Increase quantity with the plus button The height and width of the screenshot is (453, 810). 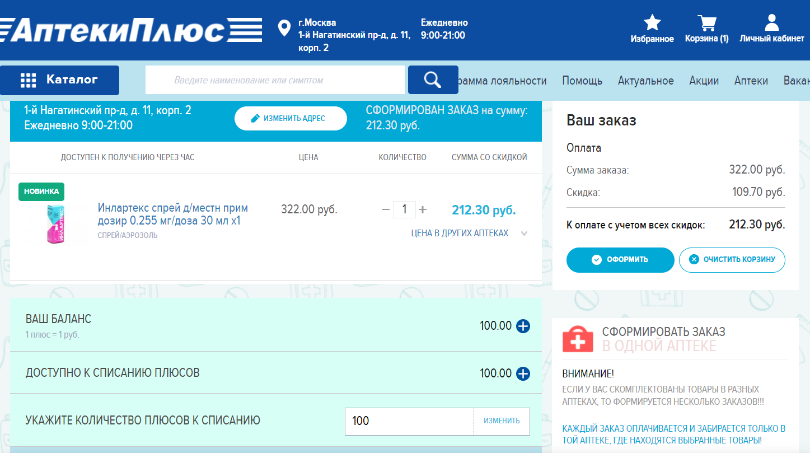[x=423, y=210]
